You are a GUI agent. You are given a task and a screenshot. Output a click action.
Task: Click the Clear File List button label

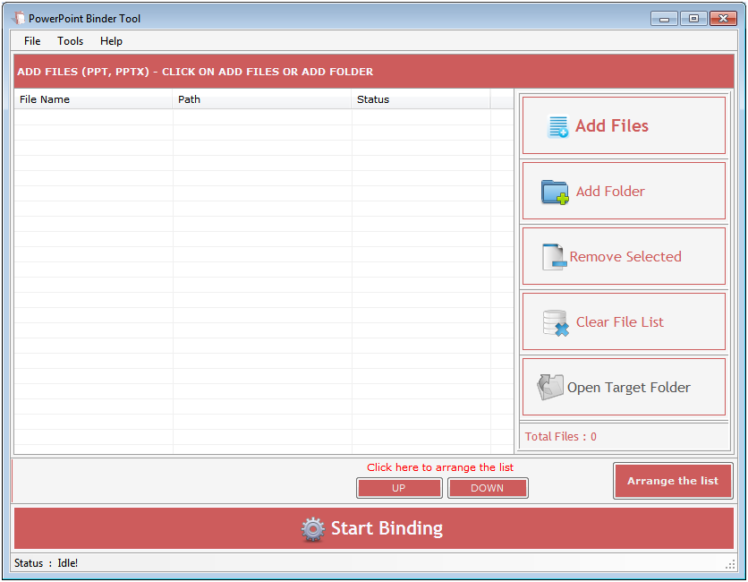click(x=620, y=322)
